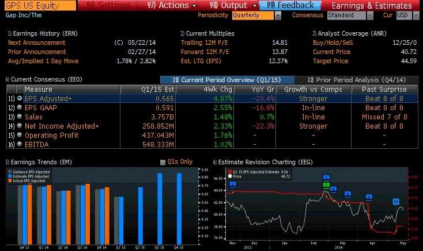Select the Net Income Adjusted+ radio button
The width and height of the screenshot is (423, 251).
pos(20,126)
